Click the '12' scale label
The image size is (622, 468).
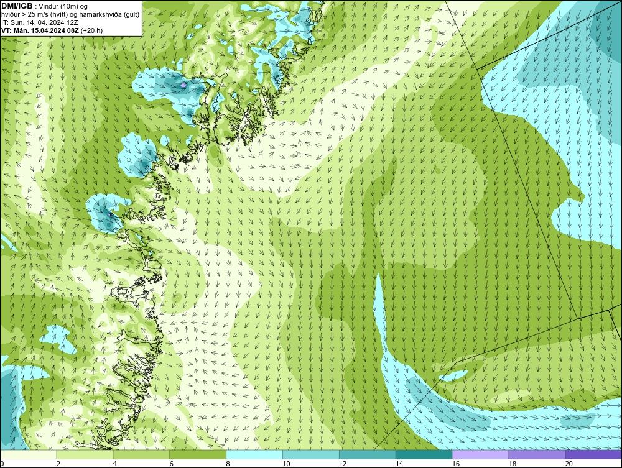[343, 464]
